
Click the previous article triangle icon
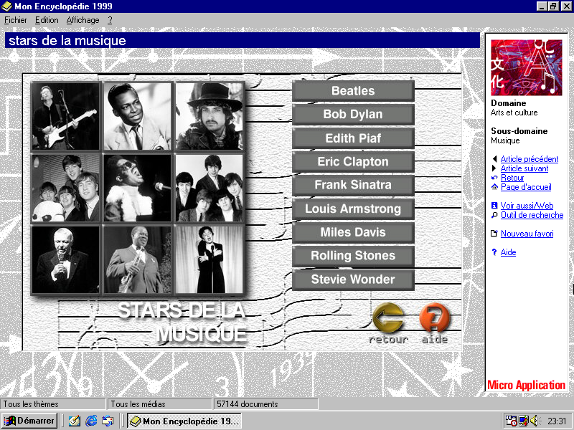click(494, 158)
